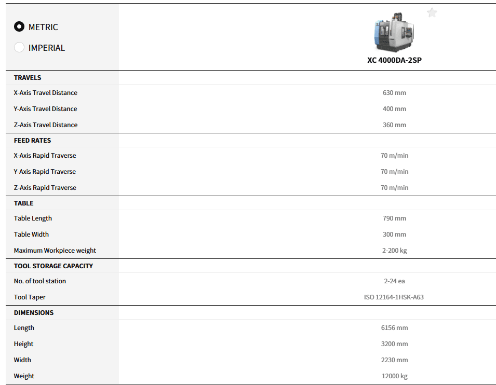This screenshot has width=496, height=385.
Task: Click the Tool Taper row label
Action: pyautogui.click(x=30, y=297)
